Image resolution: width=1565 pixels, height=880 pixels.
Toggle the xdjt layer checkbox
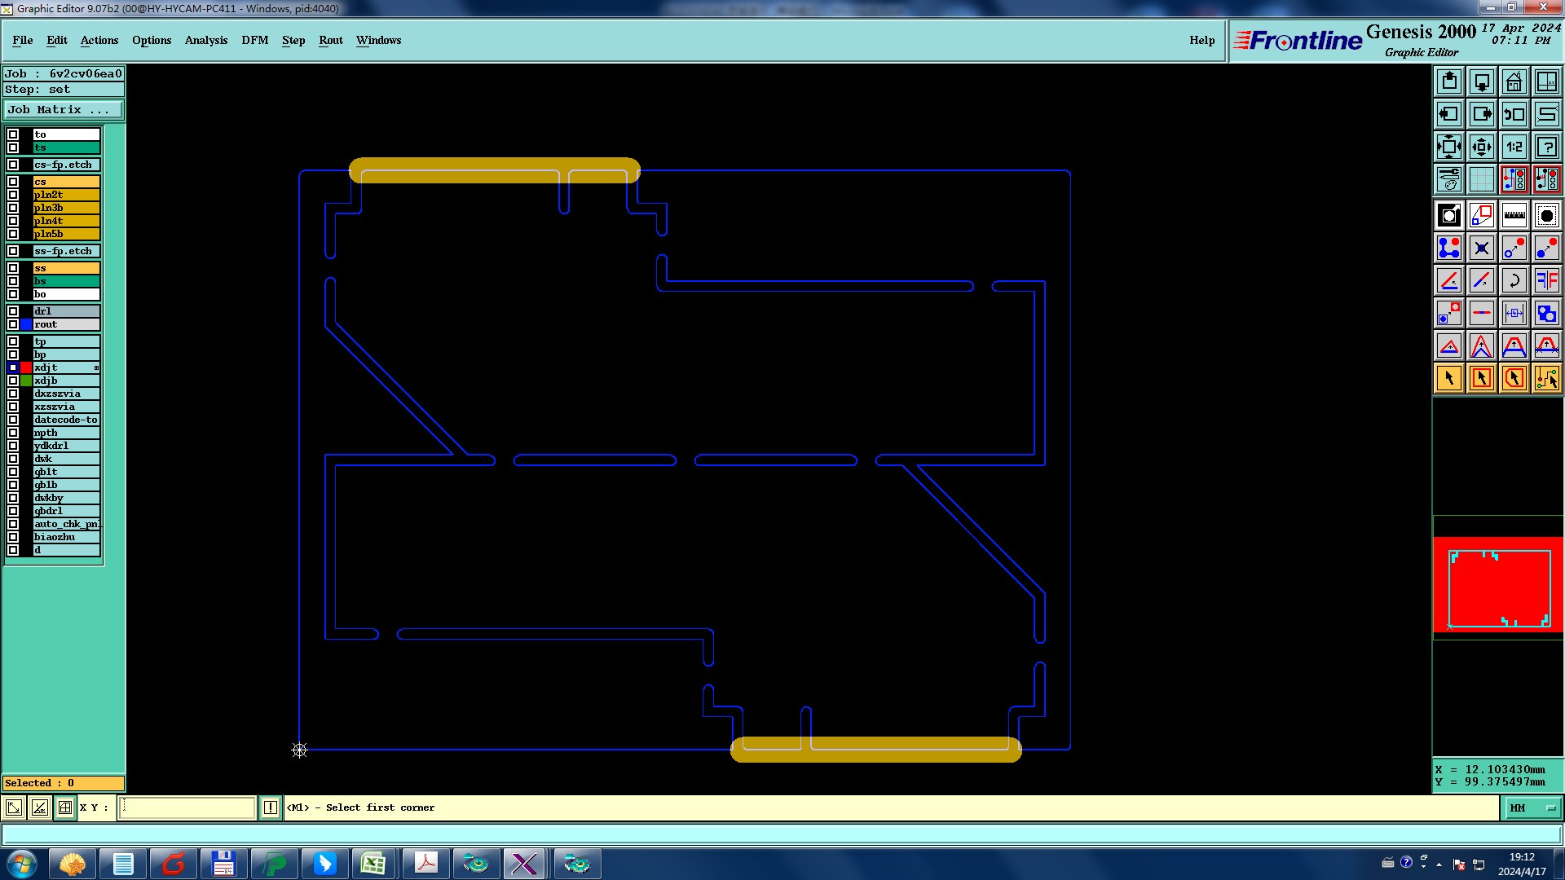(x=13, y=367)
